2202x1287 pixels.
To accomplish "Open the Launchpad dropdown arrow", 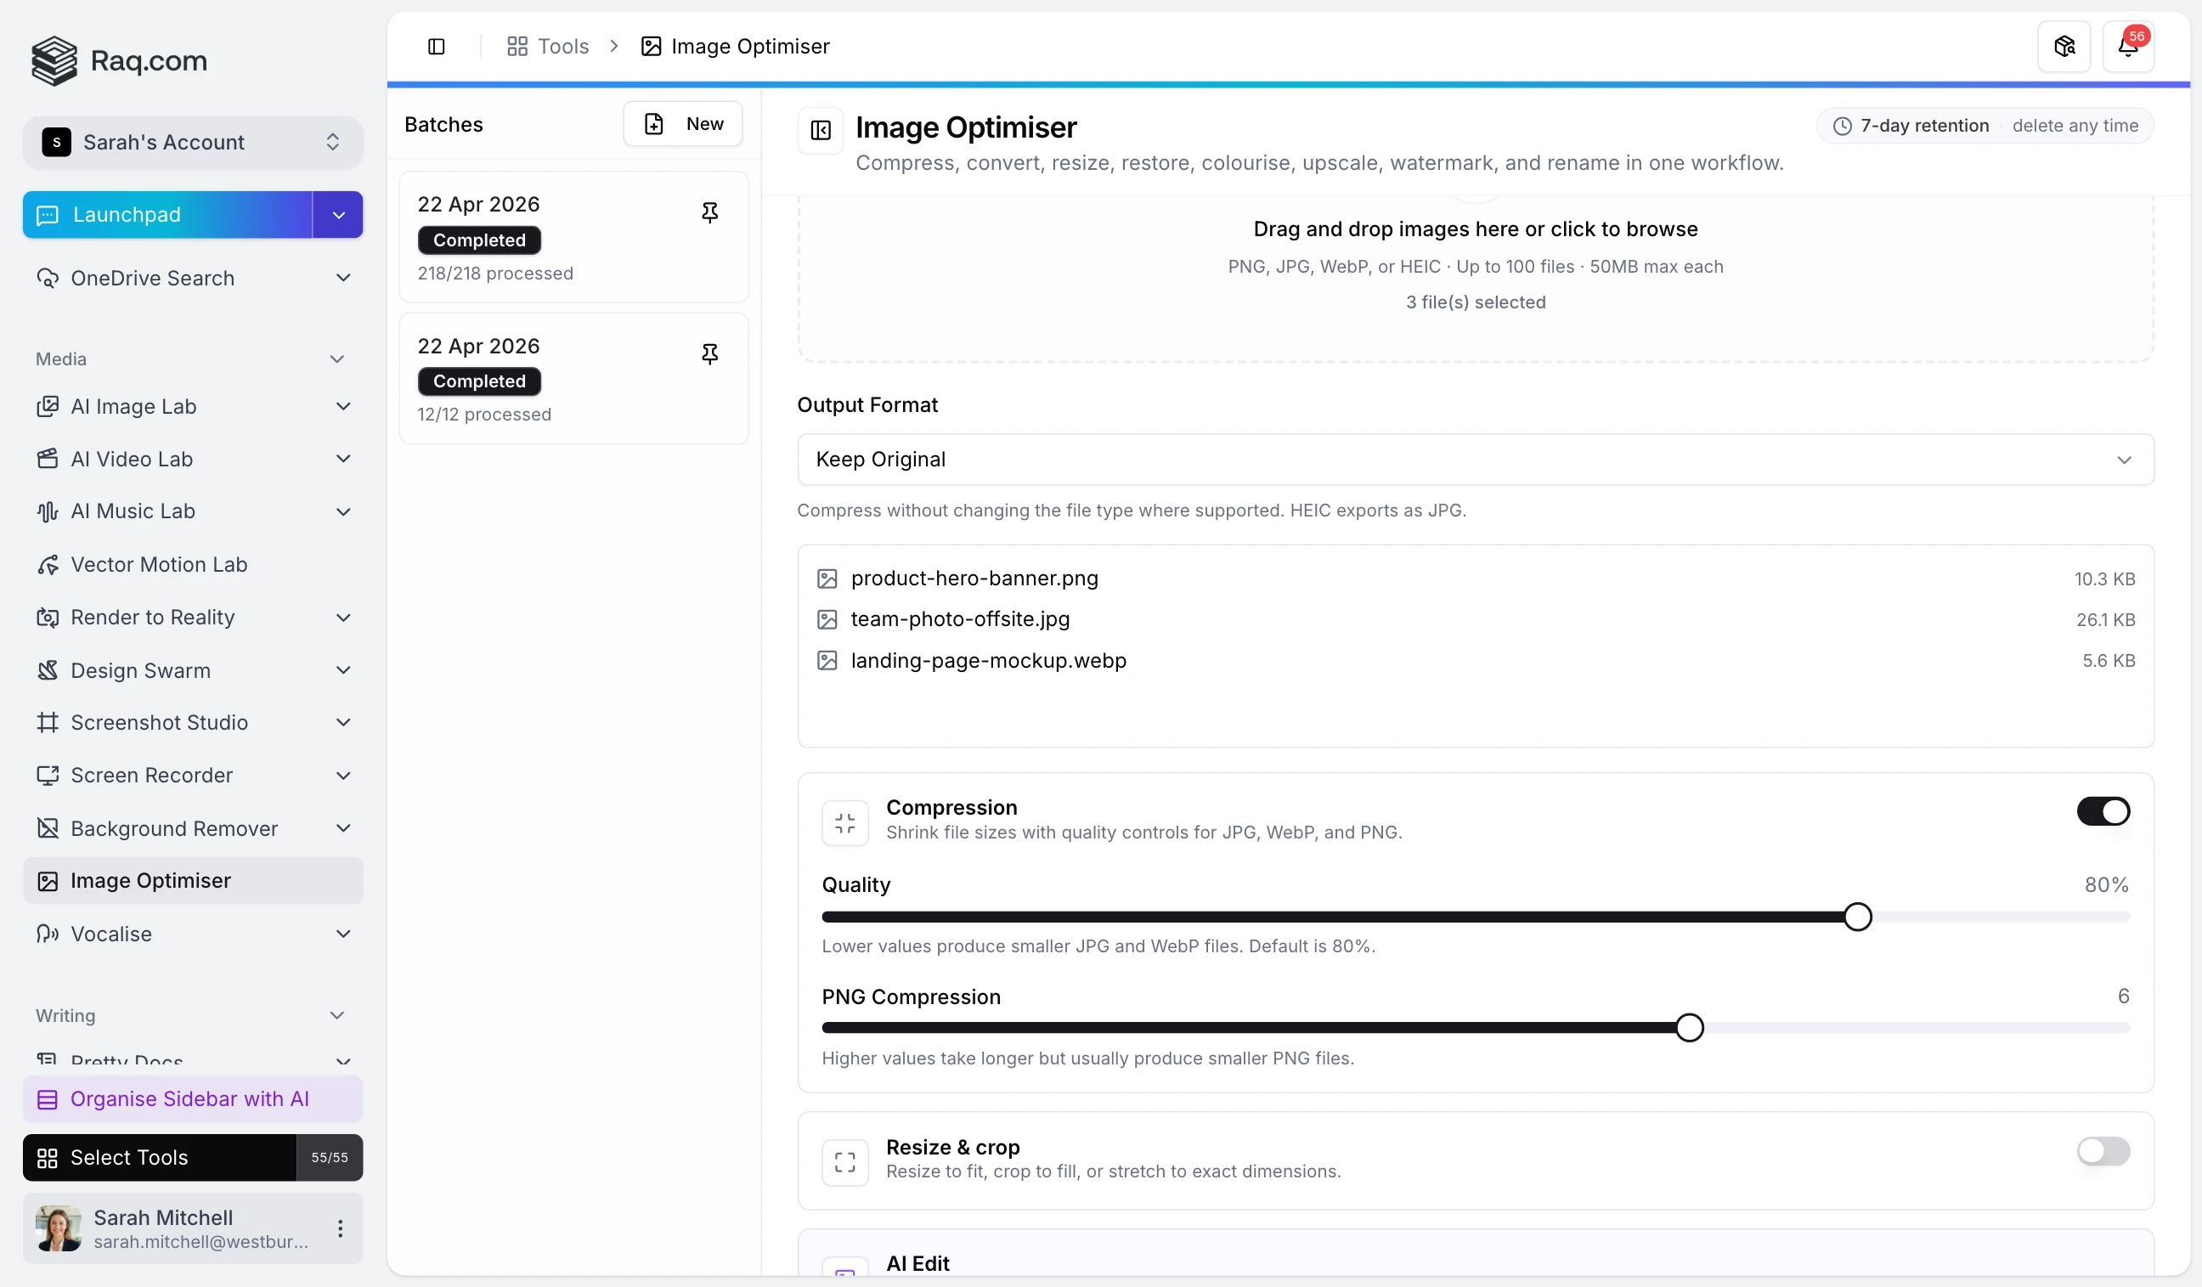I will tap(338, 215).
